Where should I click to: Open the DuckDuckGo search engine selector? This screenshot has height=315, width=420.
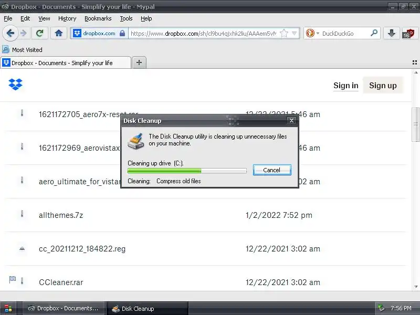(x=312, y=33)
